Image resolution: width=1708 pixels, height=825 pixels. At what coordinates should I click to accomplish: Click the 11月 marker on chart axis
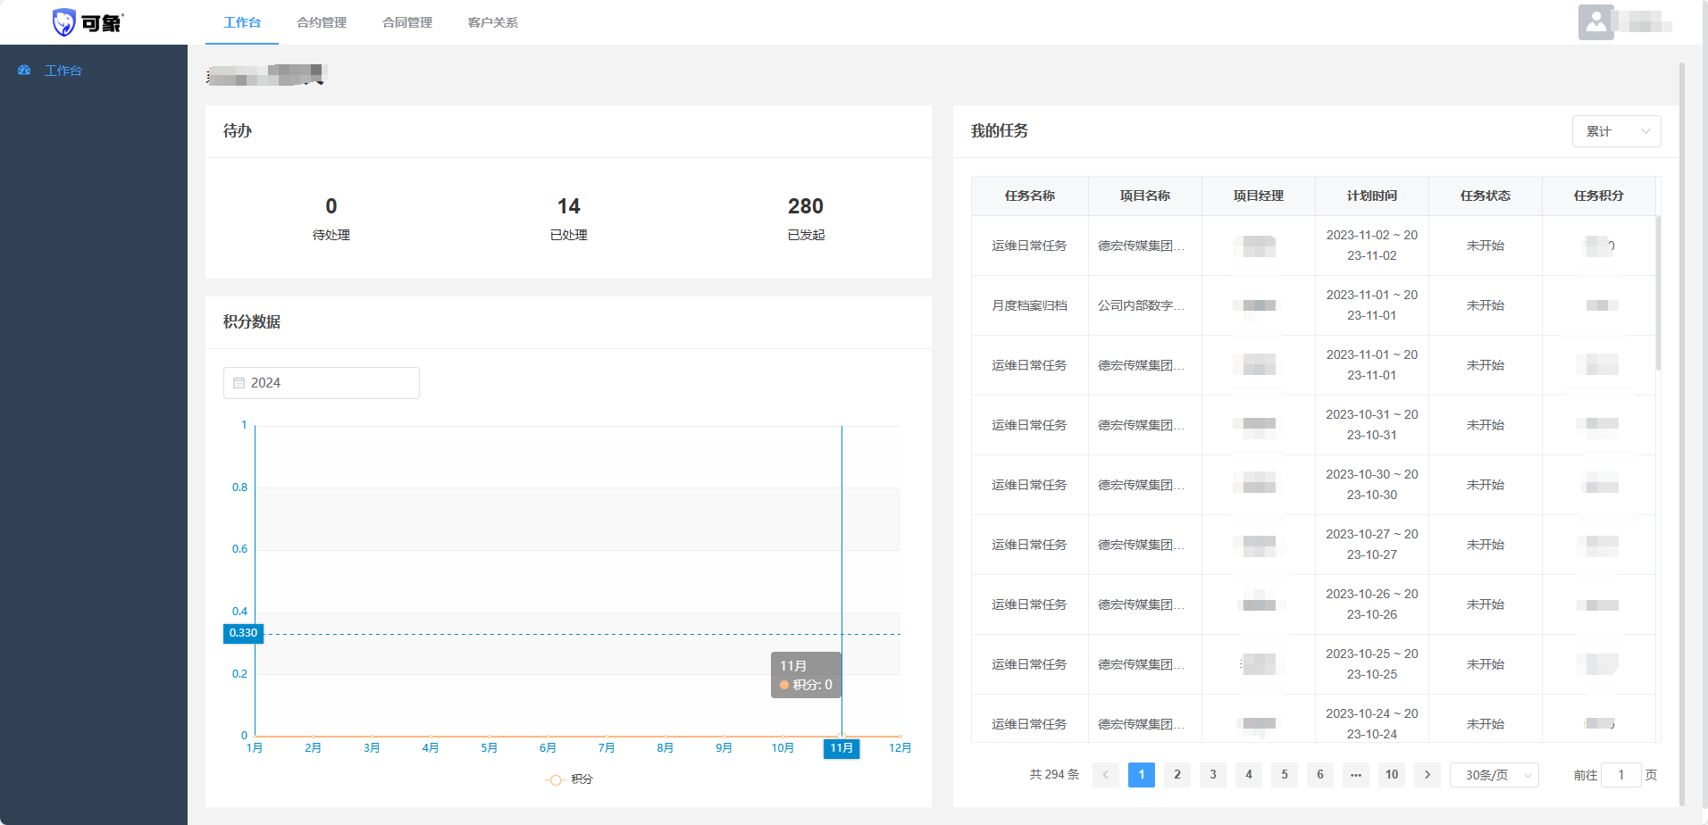(841, 748)
